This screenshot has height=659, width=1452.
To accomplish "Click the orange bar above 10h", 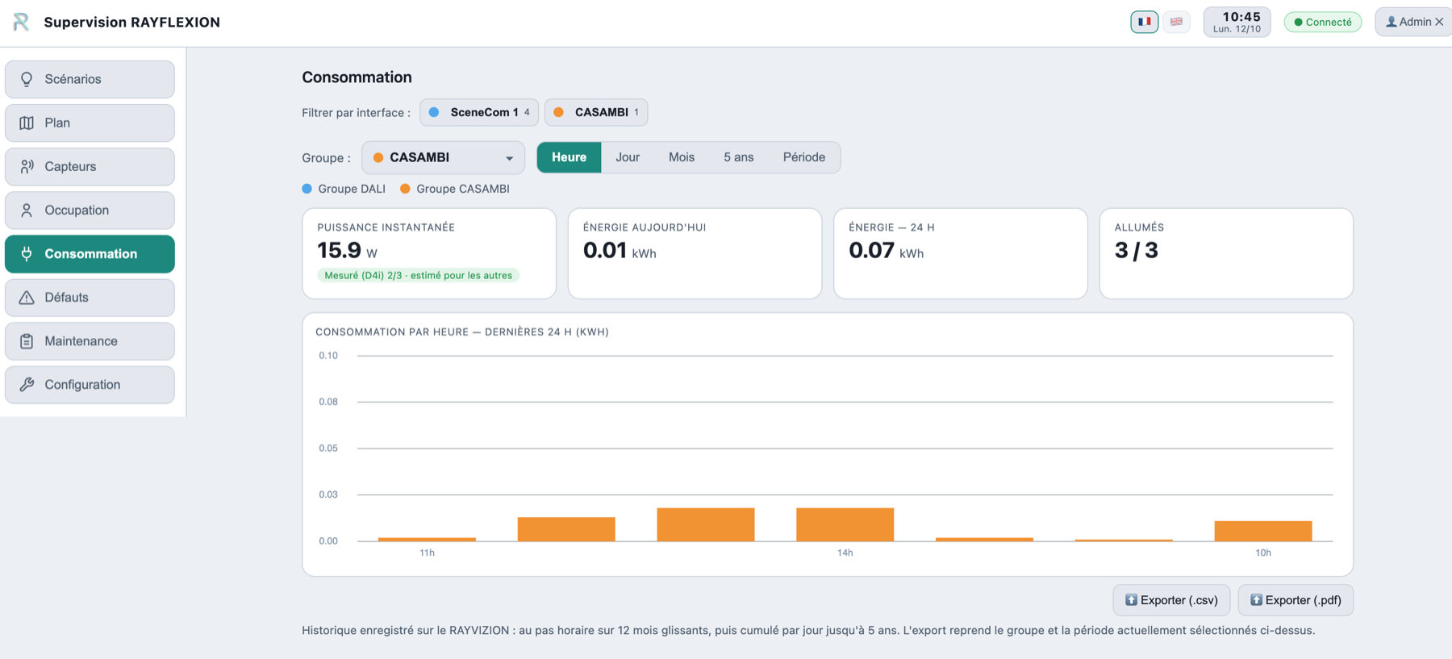I will click(1263, 531).
